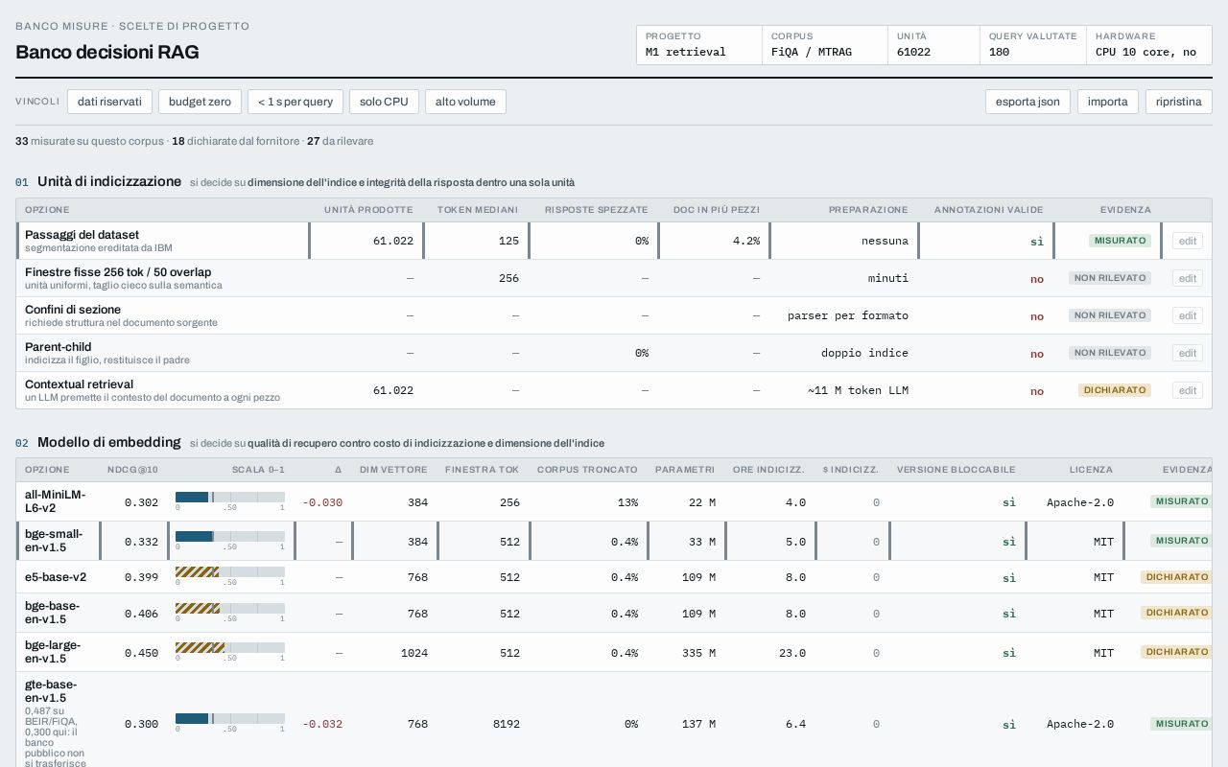Click the NON RILEVATO badge for Parent-child
The width and height of the screenshot is (1228, 767).
pos(1110,353)
